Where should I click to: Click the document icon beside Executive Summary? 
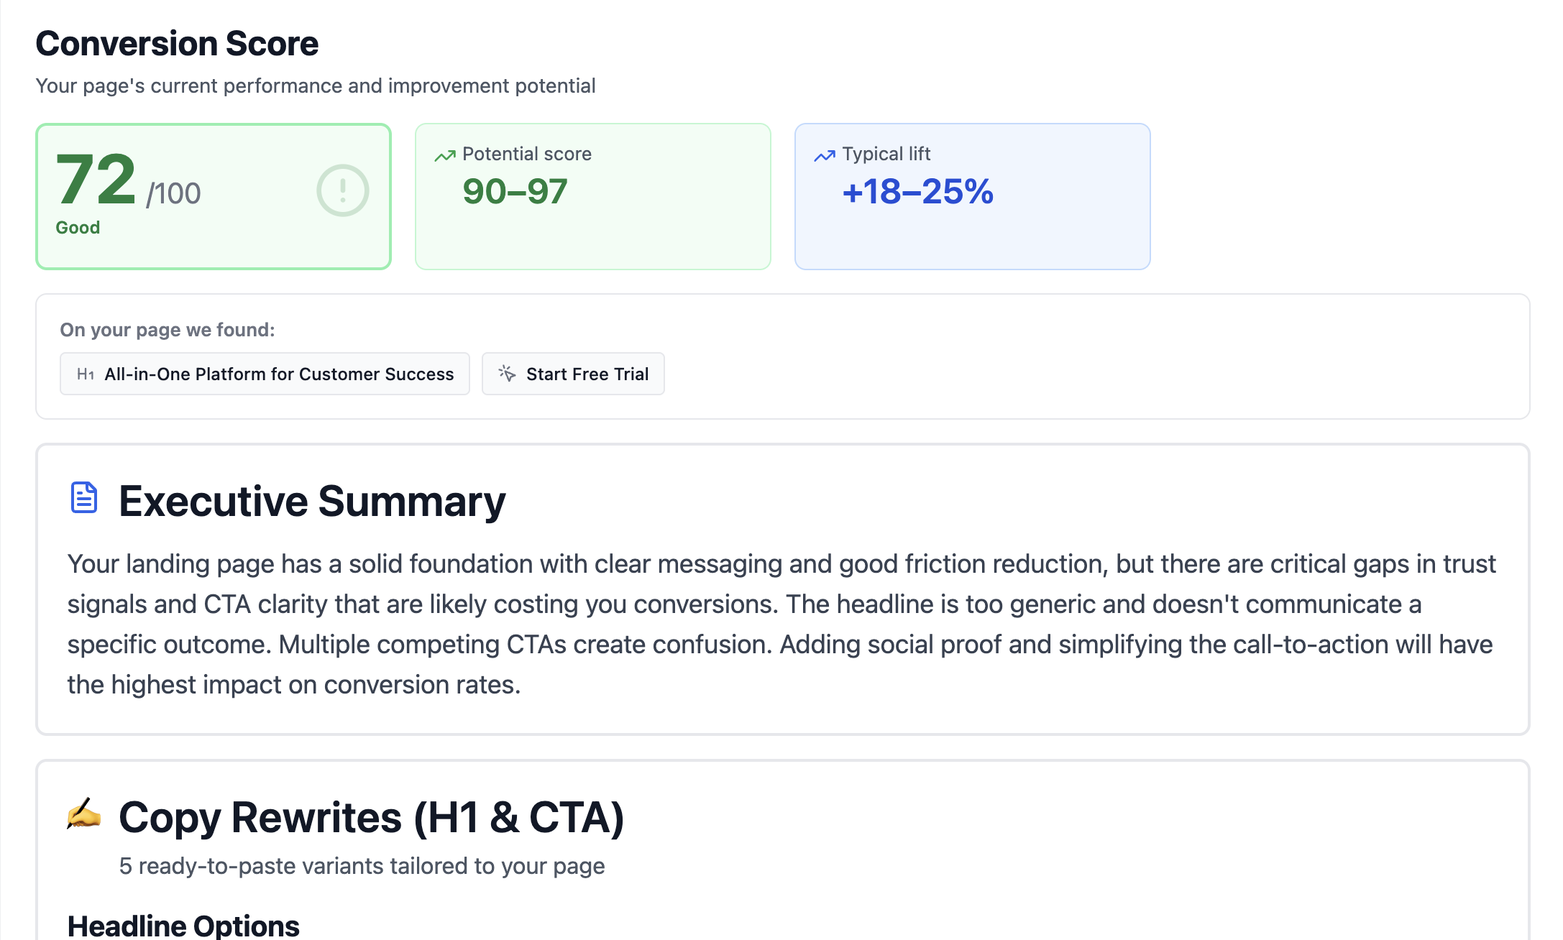[x=84, y=498]
